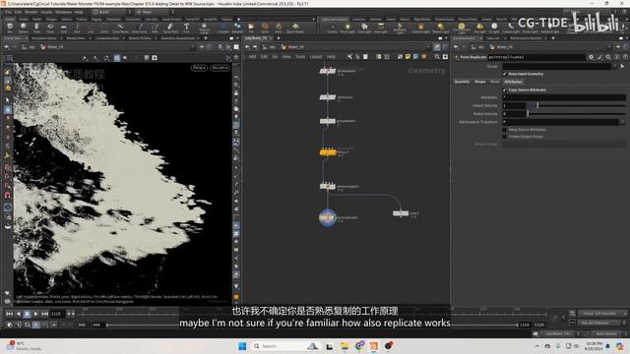Select the Font shelf tool
Image resolution: width=630 pixels, height=354 pixels.
[x=186, y=28]
